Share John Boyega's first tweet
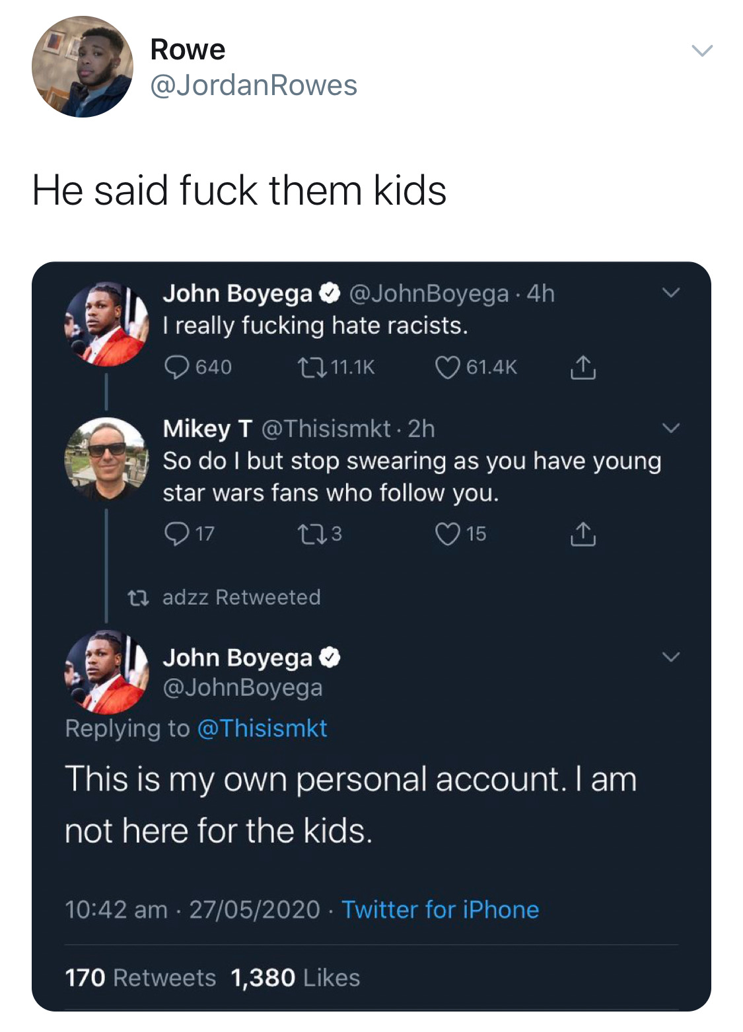Viewport: 743px width, 1032px height. click(583, 367)
